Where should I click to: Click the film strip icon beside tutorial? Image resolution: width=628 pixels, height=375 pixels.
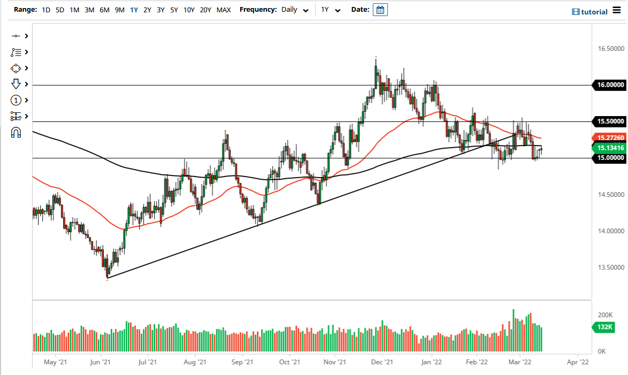(576, 11)
